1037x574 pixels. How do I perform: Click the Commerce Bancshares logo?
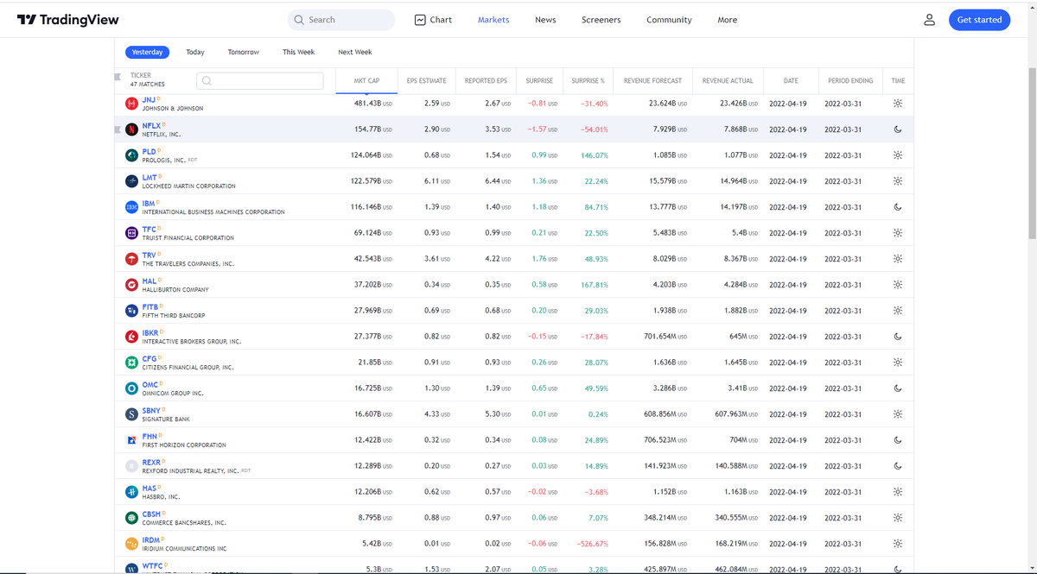pyautogui.click(x=131, y=518)
